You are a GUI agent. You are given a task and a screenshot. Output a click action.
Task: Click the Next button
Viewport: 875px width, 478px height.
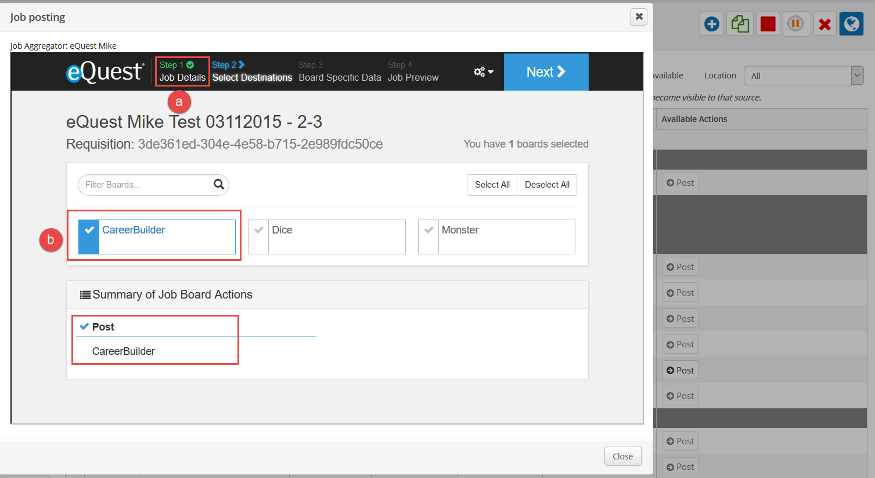pos(546,72)
